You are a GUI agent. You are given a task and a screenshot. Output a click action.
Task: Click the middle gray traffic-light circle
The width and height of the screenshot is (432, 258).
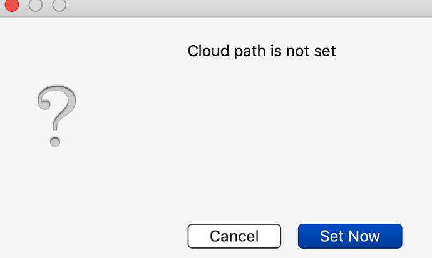pos(36,4)
